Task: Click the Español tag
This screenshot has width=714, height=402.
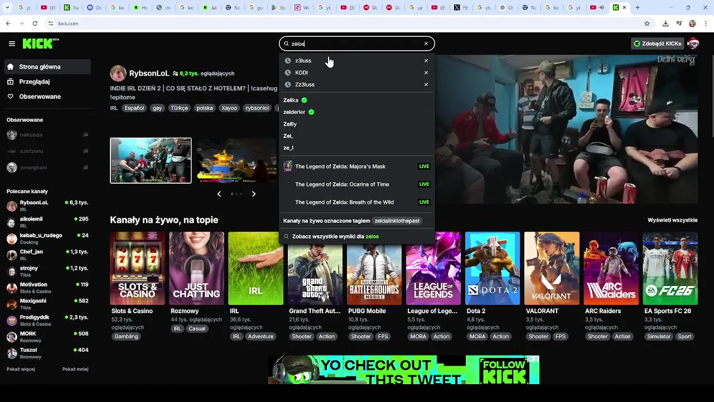Action: pos(134,108)
